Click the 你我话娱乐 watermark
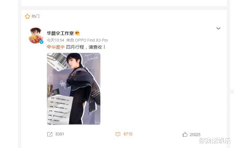 tap(215, 141)
